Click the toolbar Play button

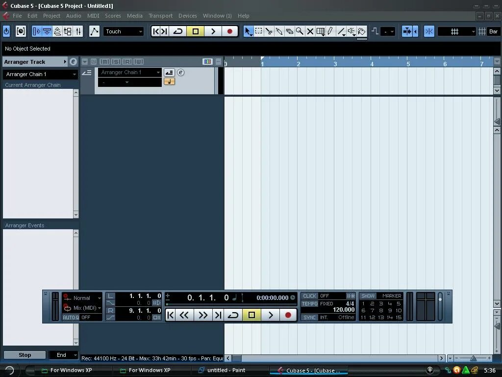coord(213,31)
